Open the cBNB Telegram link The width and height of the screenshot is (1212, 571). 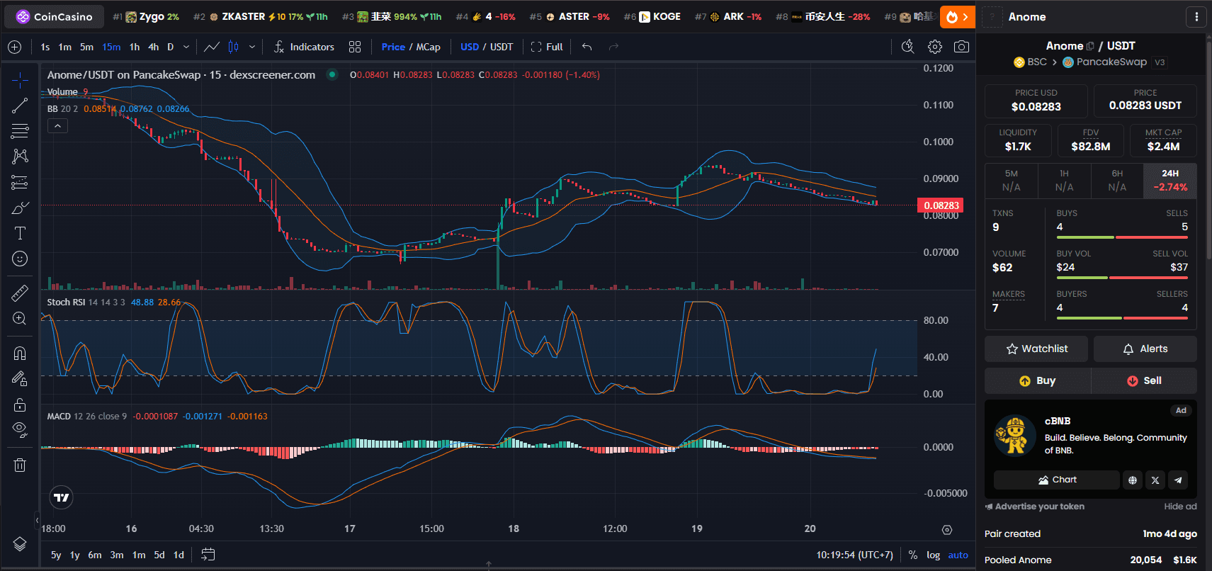(1178, 480)
